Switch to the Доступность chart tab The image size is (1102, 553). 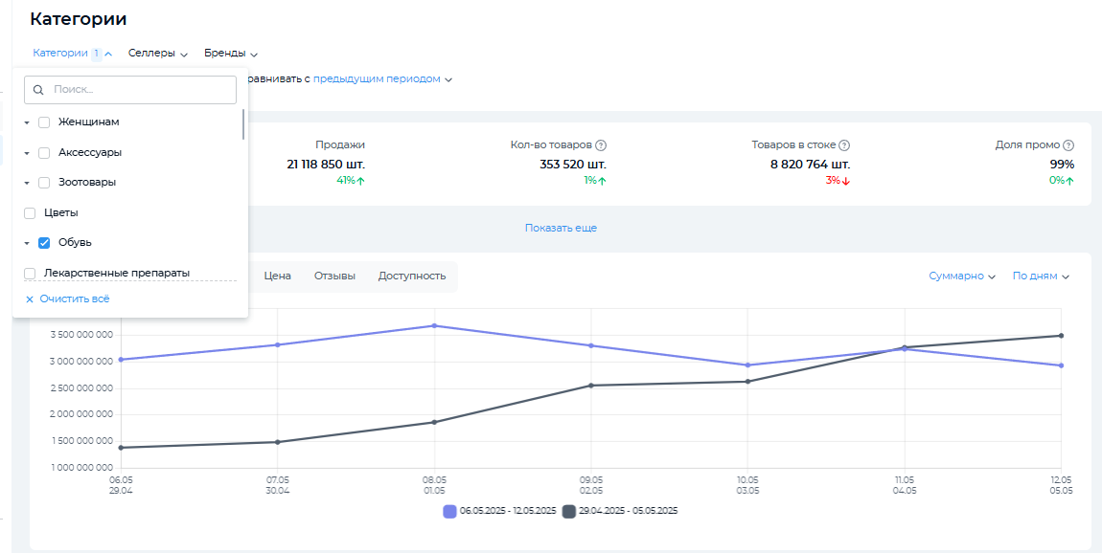[x=412, y=276]
